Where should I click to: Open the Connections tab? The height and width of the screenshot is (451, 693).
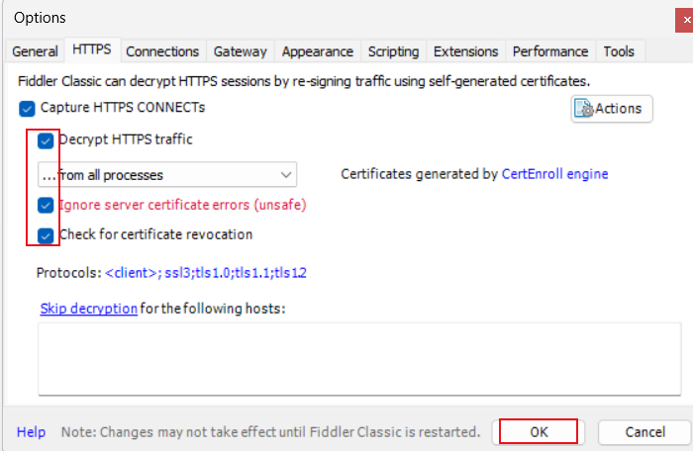[x=162, y=51]
